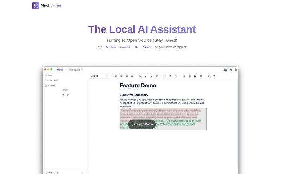Open the Default text style dropdown

(x=99, y=76)
